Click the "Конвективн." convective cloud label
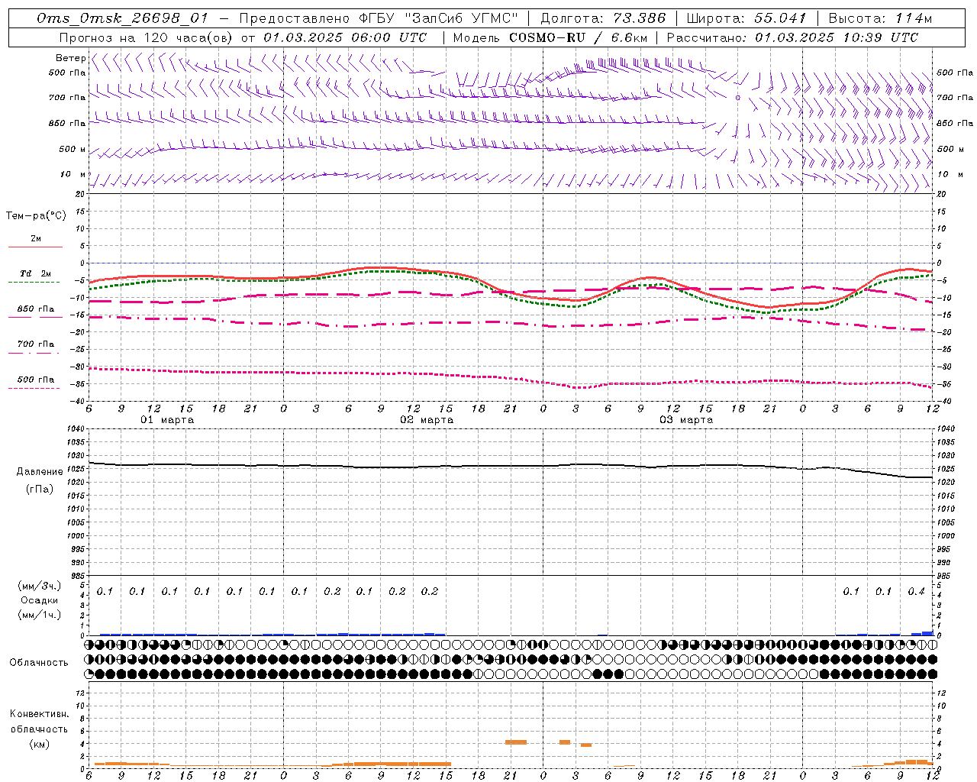Image resolution: width=977 pixels, height=782 pixels. [x=39, y=714]
